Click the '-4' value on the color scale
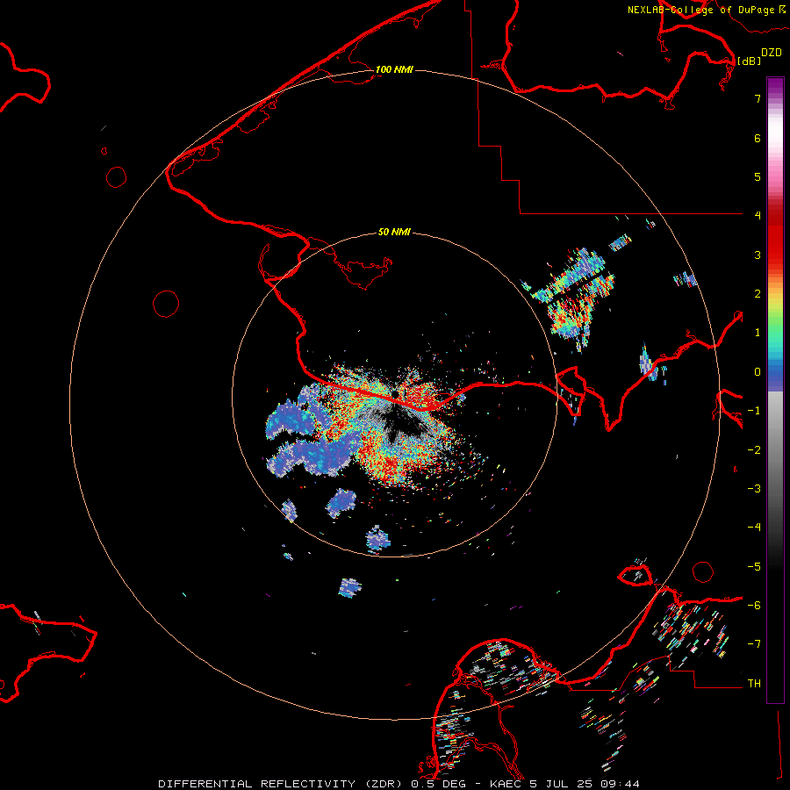This screenshot has height=790, width=790. (x=754, y=527)
